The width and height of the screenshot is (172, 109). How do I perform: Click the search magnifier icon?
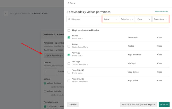tap(69, 19)
